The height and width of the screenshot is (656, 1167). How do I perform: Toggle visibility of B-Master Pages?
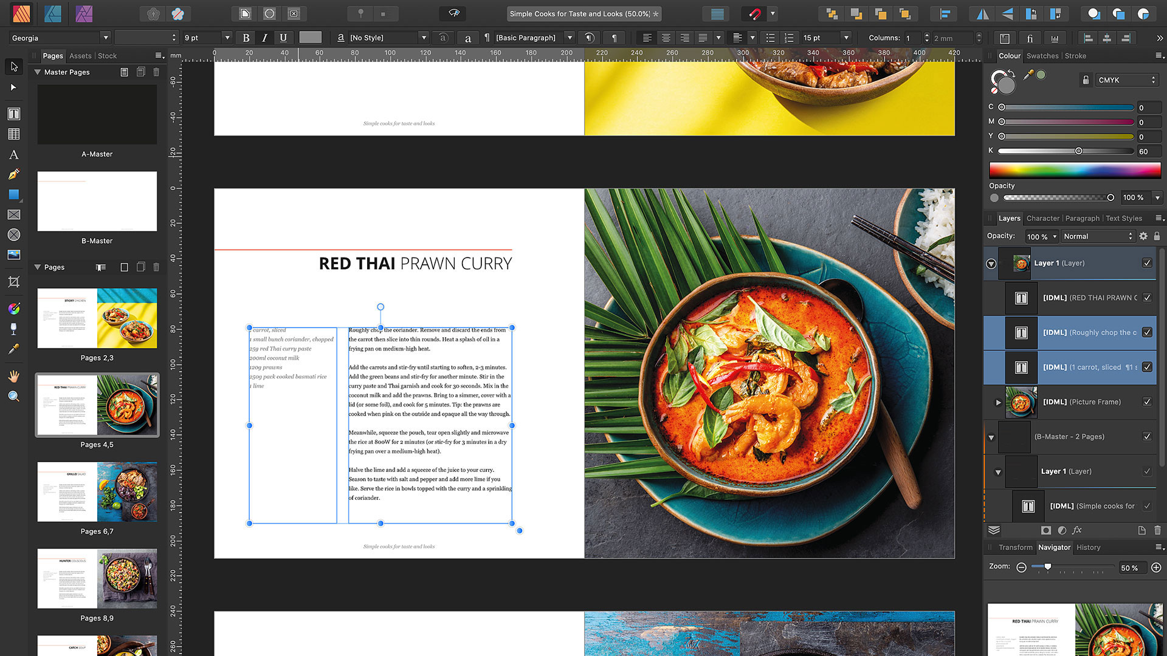coord(1148,436)
